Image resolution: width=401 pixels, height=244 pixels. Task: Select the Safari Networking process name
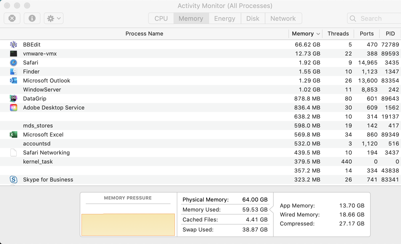point(46,152)
